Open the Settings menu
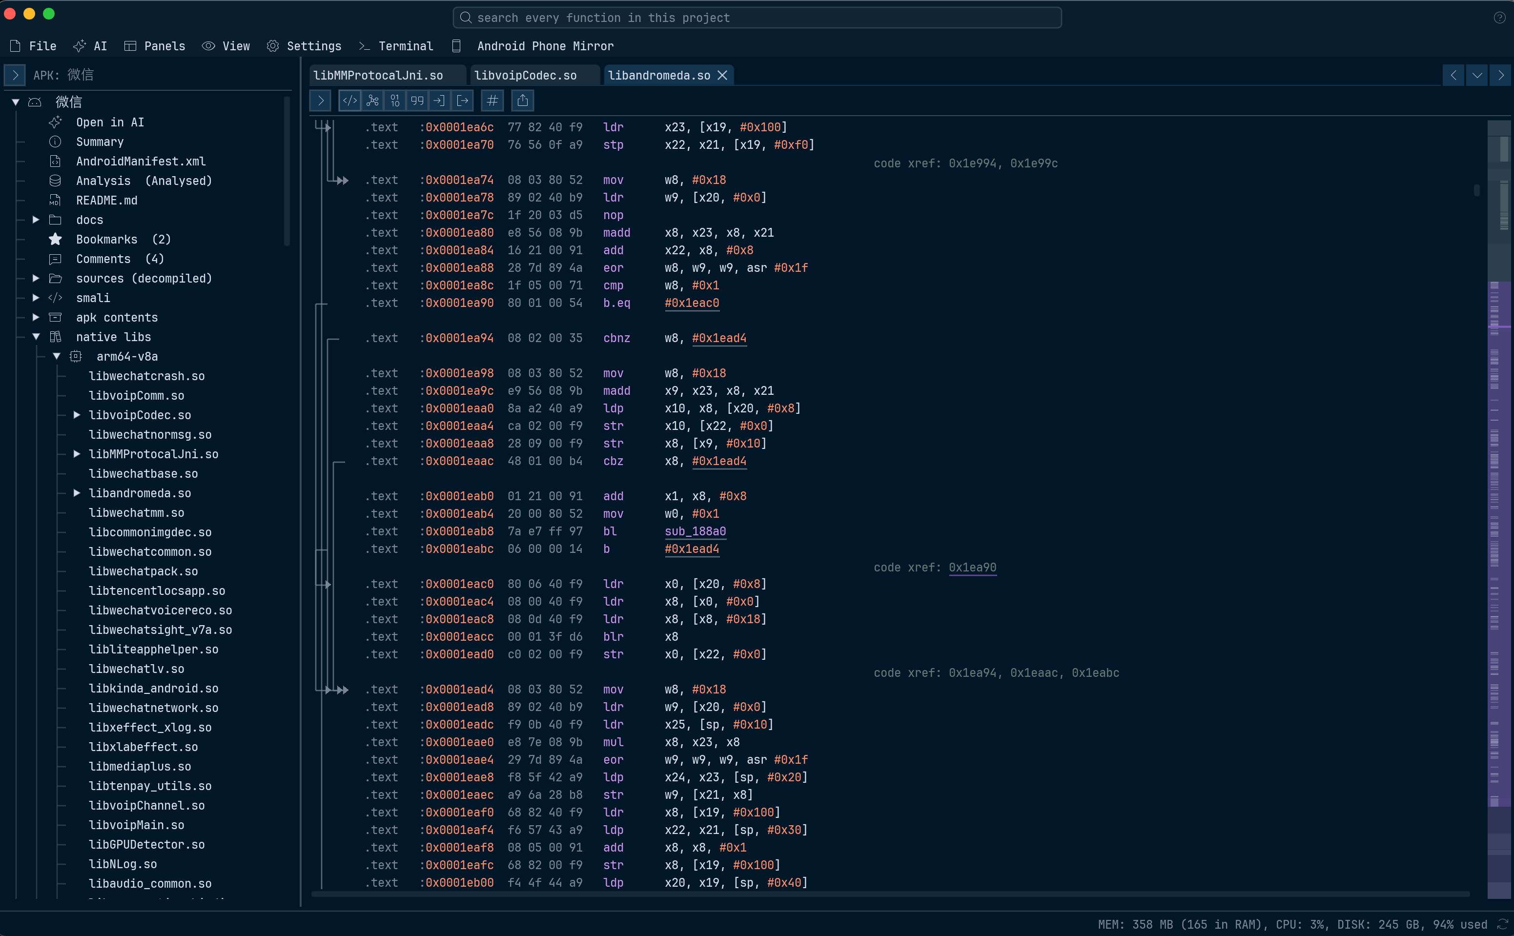1514x936 pixels. tap(304, 46)
